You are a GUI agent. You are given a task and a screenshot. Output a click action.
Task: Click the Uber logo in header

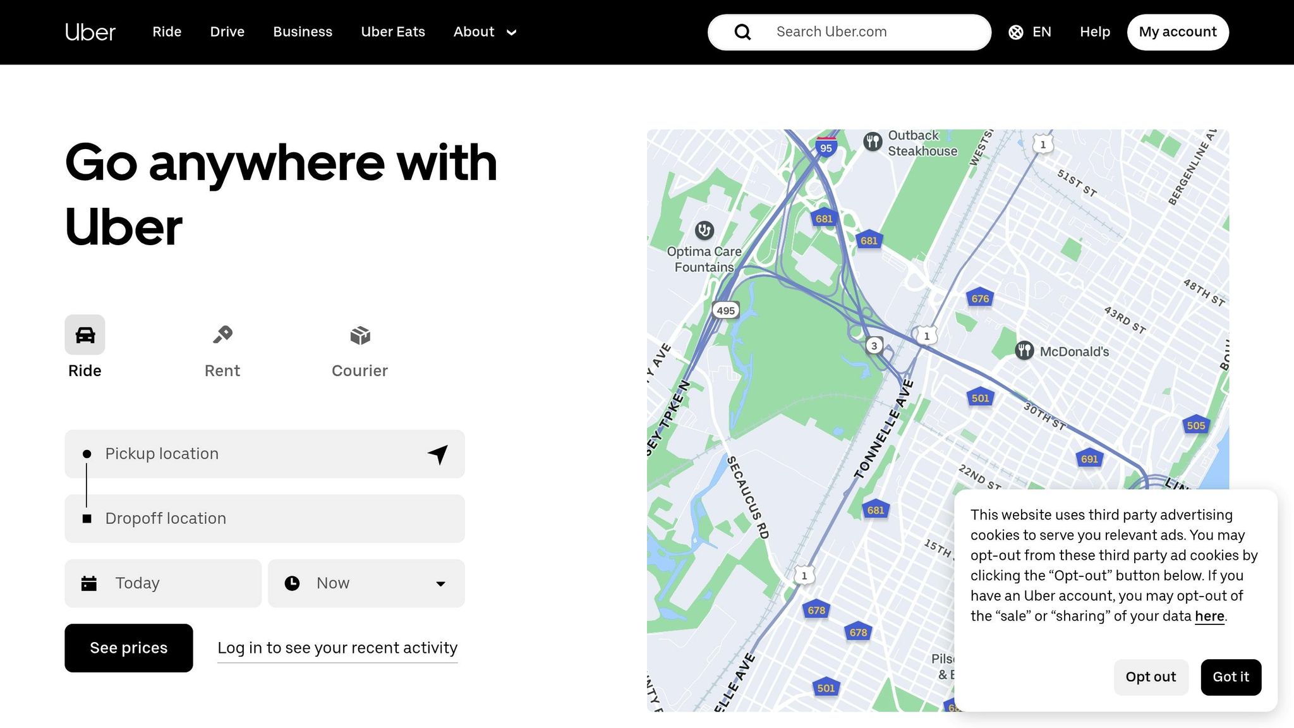(90, 32)
